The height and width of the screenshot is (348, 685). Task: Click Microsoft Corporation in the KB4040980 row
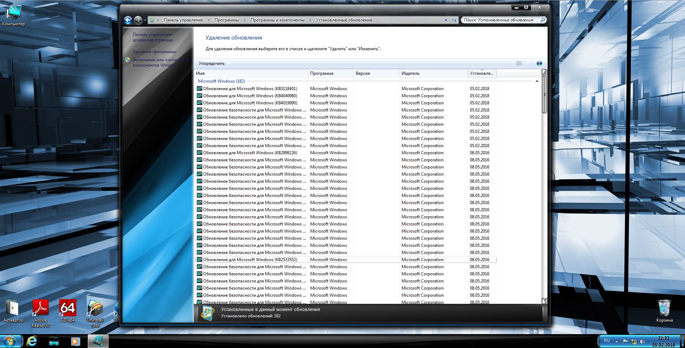tap(422, 96)
